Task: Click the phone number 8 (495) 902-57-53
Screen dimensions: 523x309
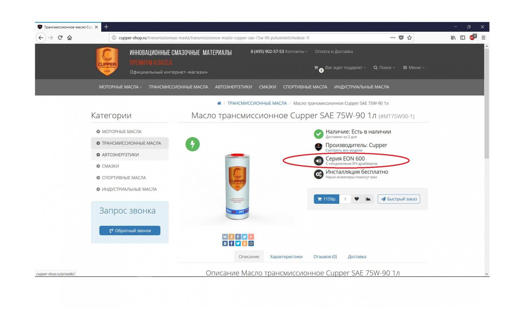Action: pyautogui.click(x=267, y=52)
